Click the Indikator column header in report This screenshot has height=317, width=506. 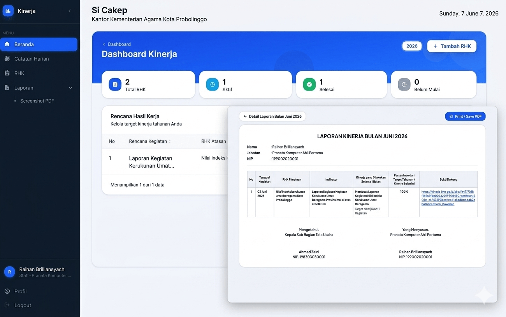click(x=332, y=179)
